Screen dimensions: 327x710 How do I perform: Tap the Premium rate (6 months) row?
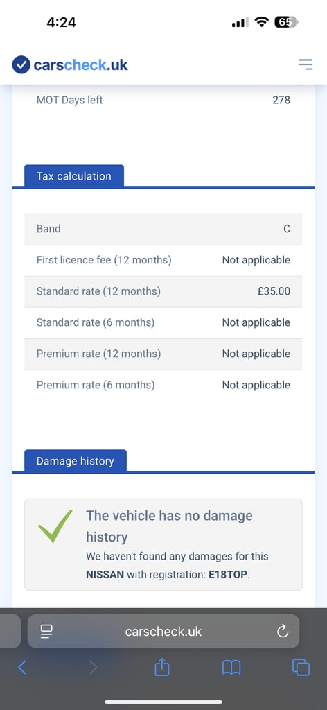(163, 385)
